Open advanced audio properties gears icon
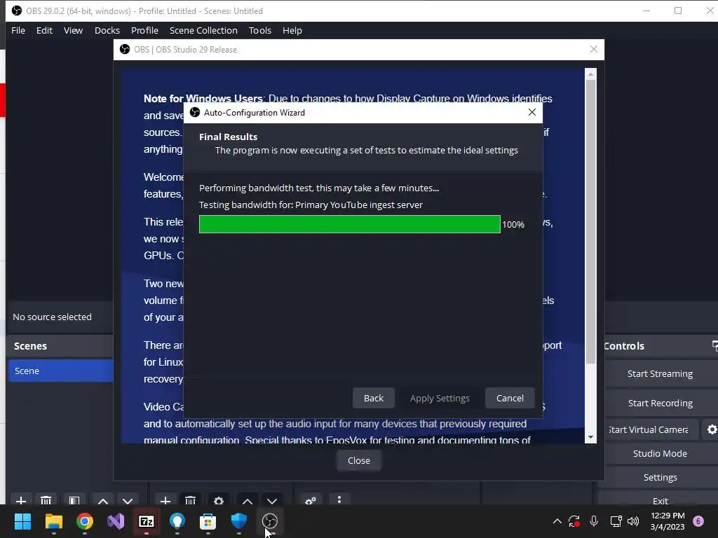 coord(311,500)
